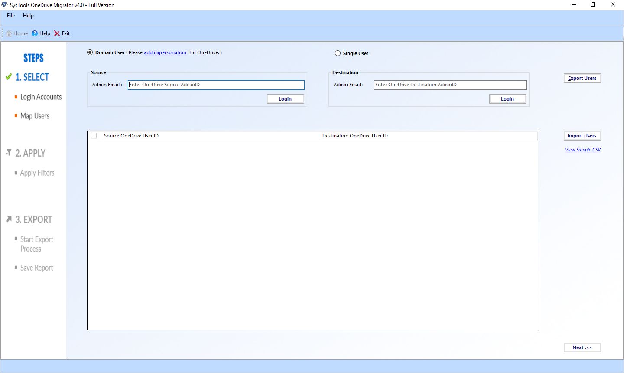Screen dimensions: 624x373
Task: Click the Import Users button
Action: 582,135
